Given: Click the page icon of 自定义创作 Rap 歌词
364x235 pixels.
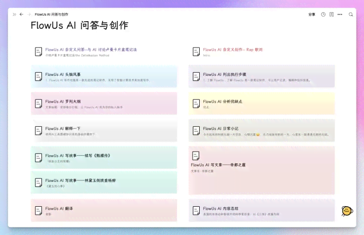Looking at the screenshot, I should point(196,52).
